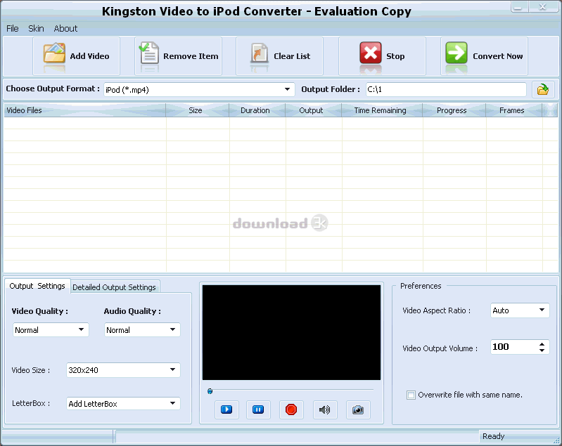
Task: Click the red Stop X icon
Action: pos(371,53)
